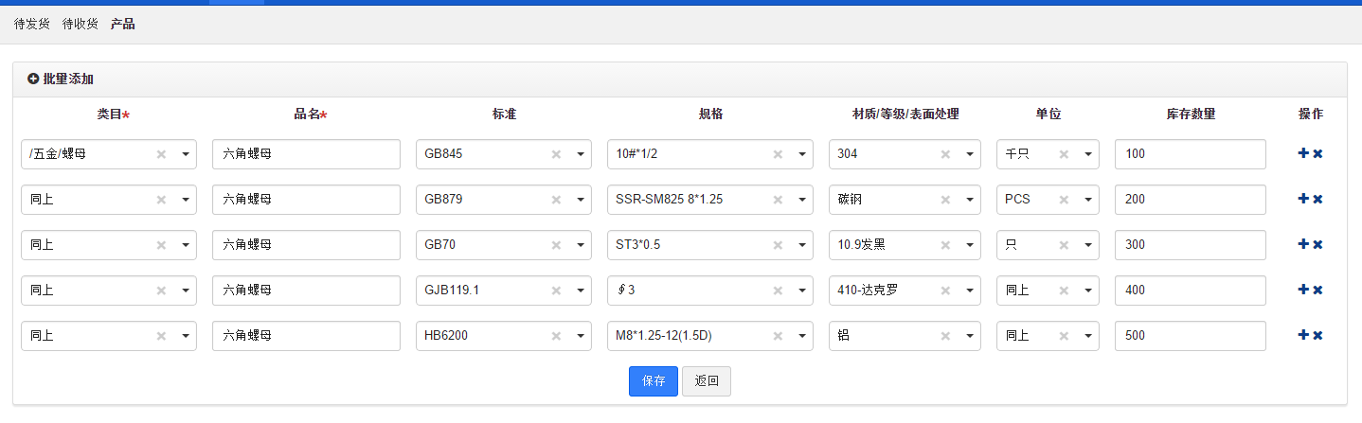Expand the 10.9发黑 material dropdown
Viewport: 1362px width, 423px height.
[x=969, y=245]
